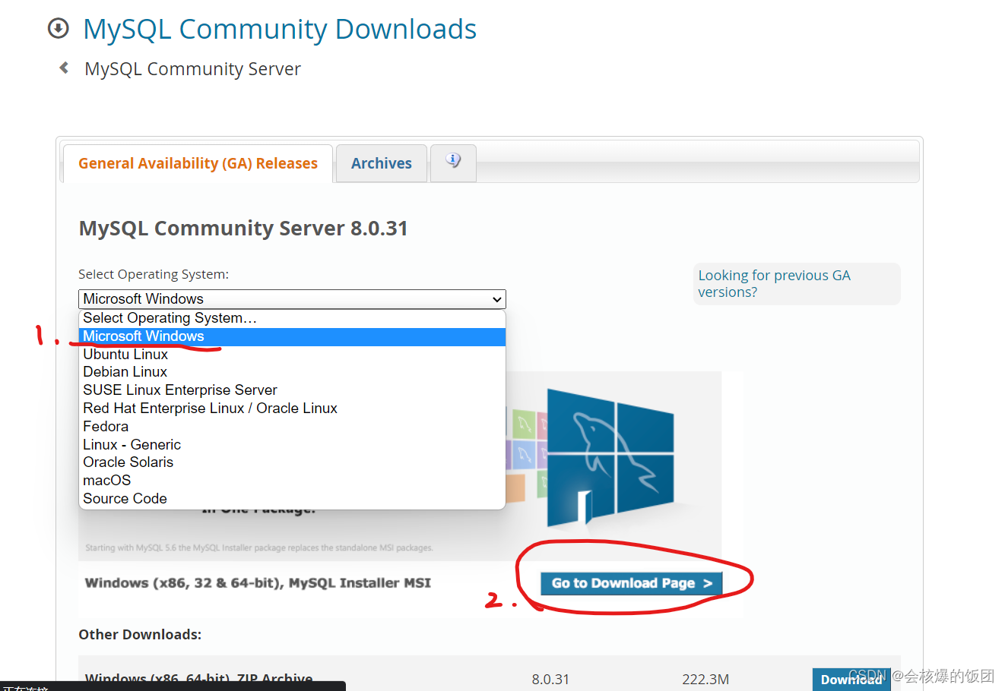Select Ubuntu Linux option
This screenshot has height=691, width=1005.
pos(292,355)
